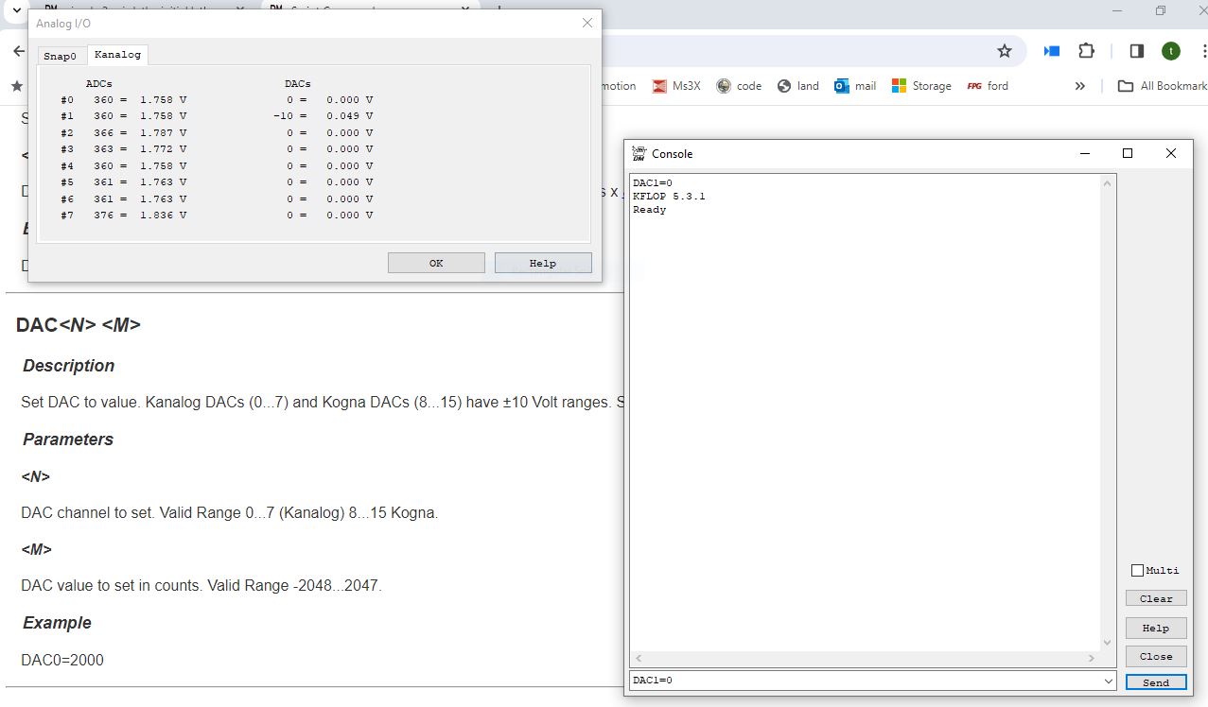The height and width of the screenshot is (707, 1208).
Task: Open the Ms3X bookmark
Action: click(x=676, y=86)
